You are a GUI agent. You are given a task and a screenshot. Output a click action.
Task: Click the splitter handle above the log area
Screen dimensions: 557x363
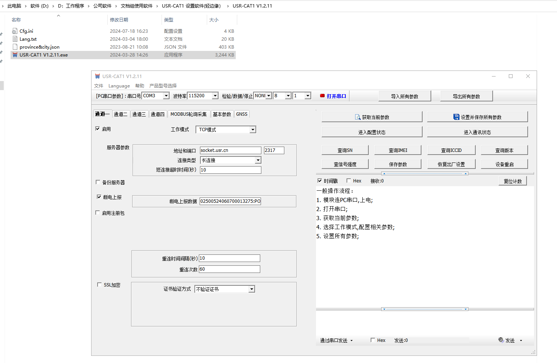click(x=424, y=174)
